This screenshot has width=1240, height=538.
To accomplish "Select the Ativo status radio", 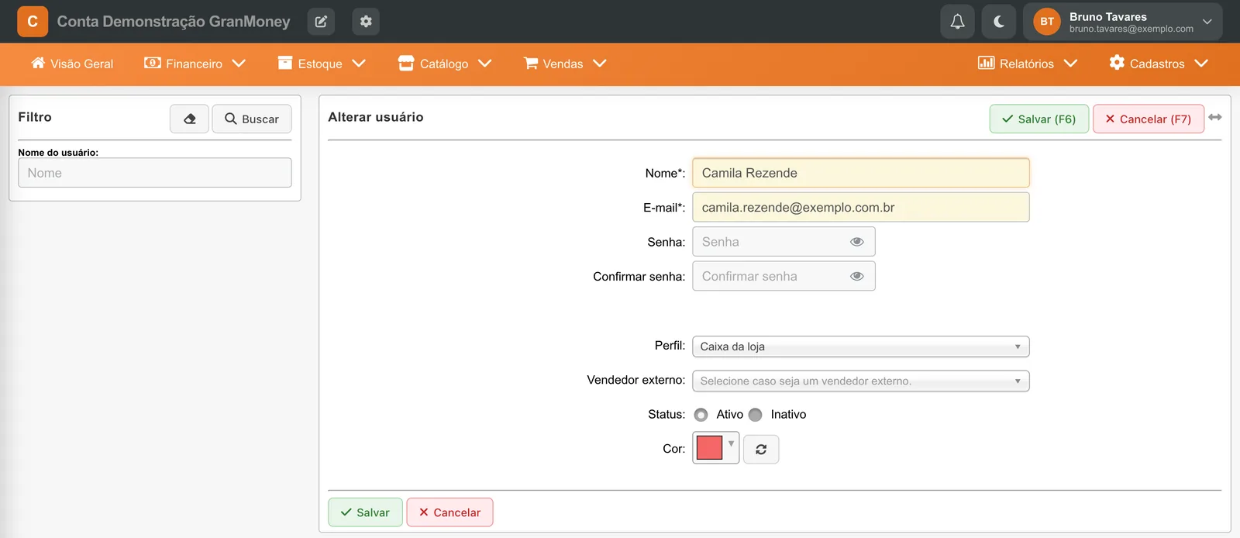I will click(701, 415).
